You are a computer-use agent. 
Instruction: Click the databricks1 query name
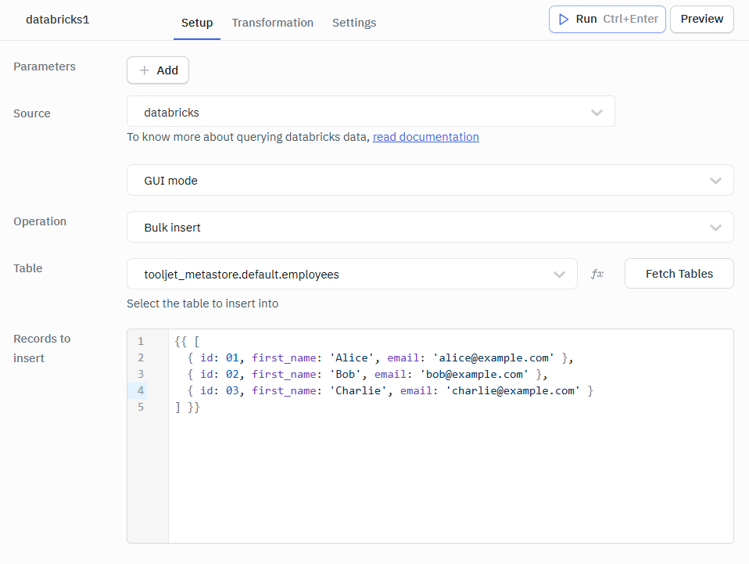click(57, 20)
